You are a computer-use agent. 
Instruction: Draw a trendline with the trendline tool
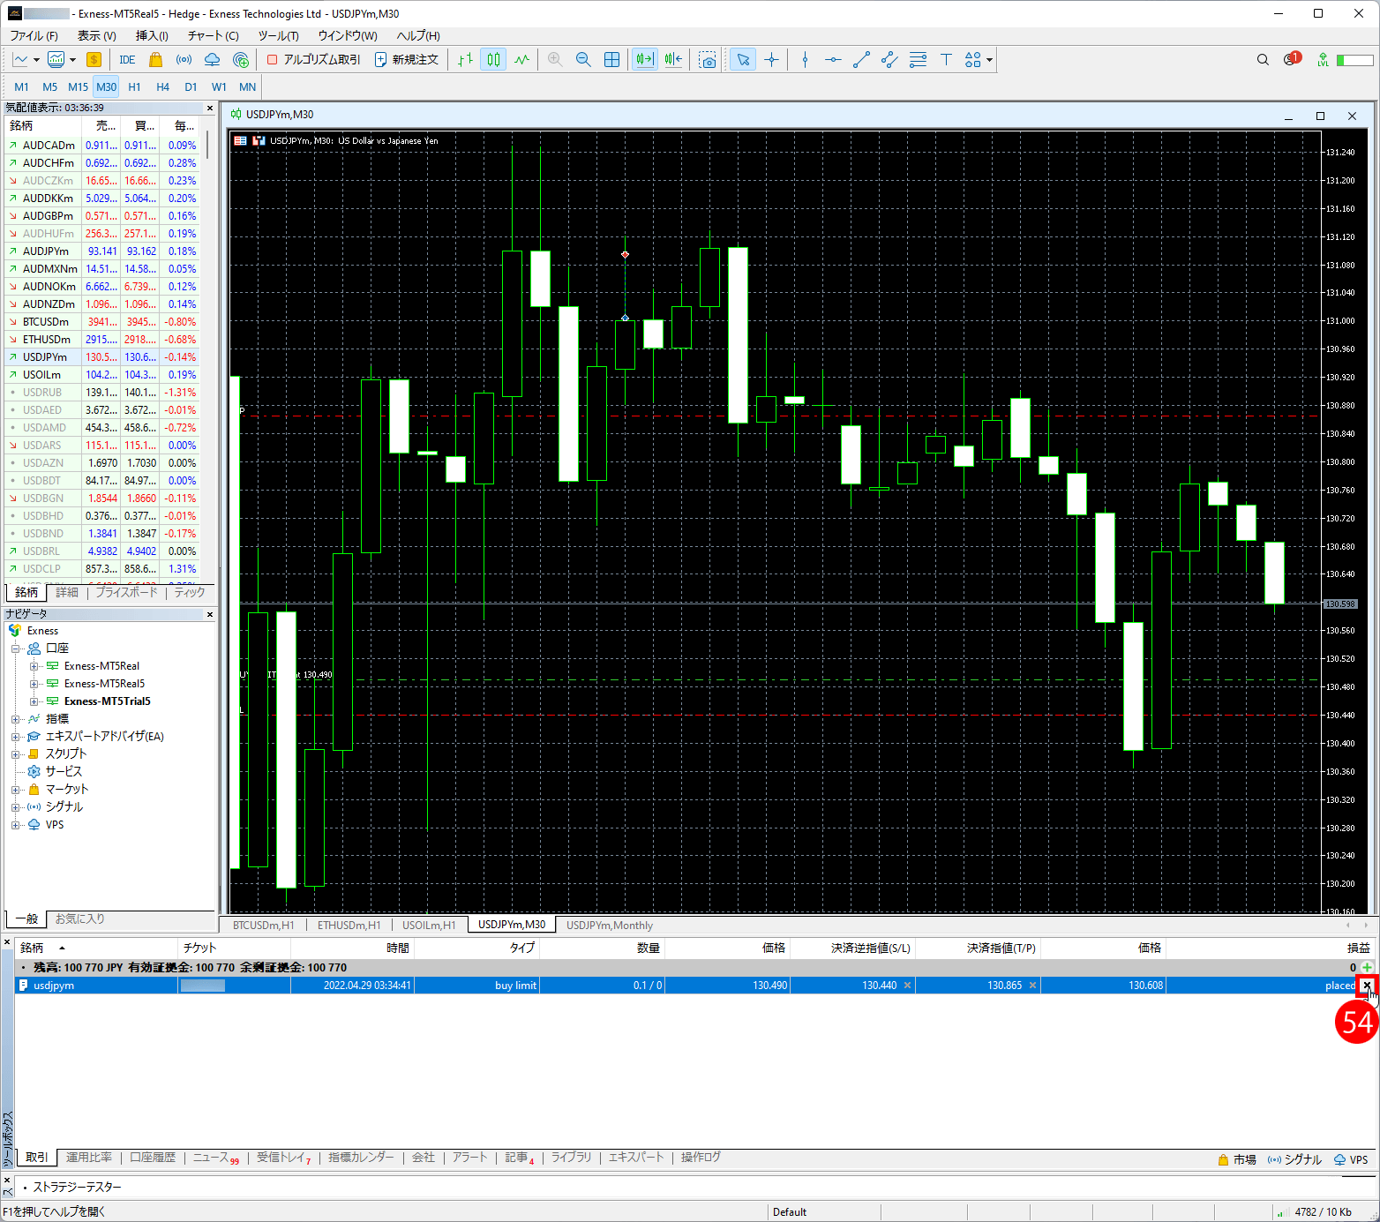(x=861, y=60)
